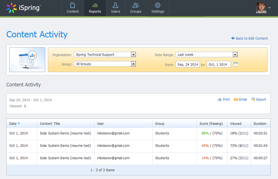Click the printer icon
This screenshot has height=179, width=278.
pos(220,100)
